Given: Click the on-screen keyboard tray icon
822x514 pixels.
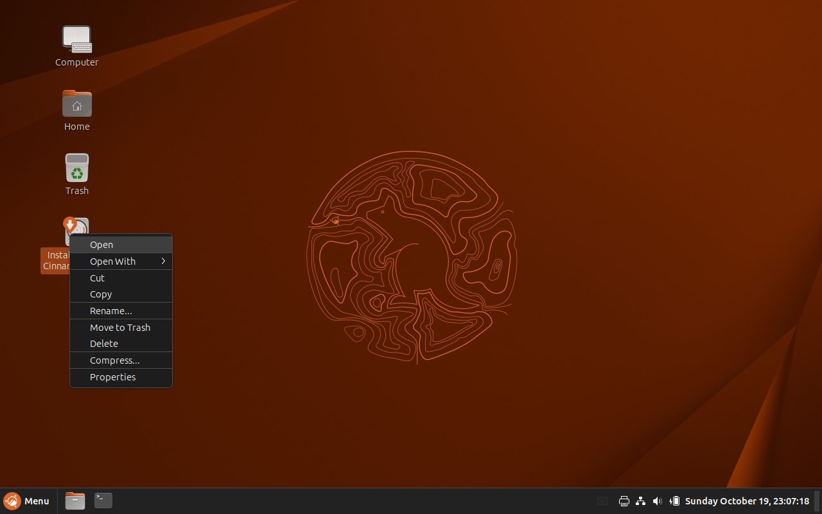Looking at the screenshot, I should click(x=602, y=501).
